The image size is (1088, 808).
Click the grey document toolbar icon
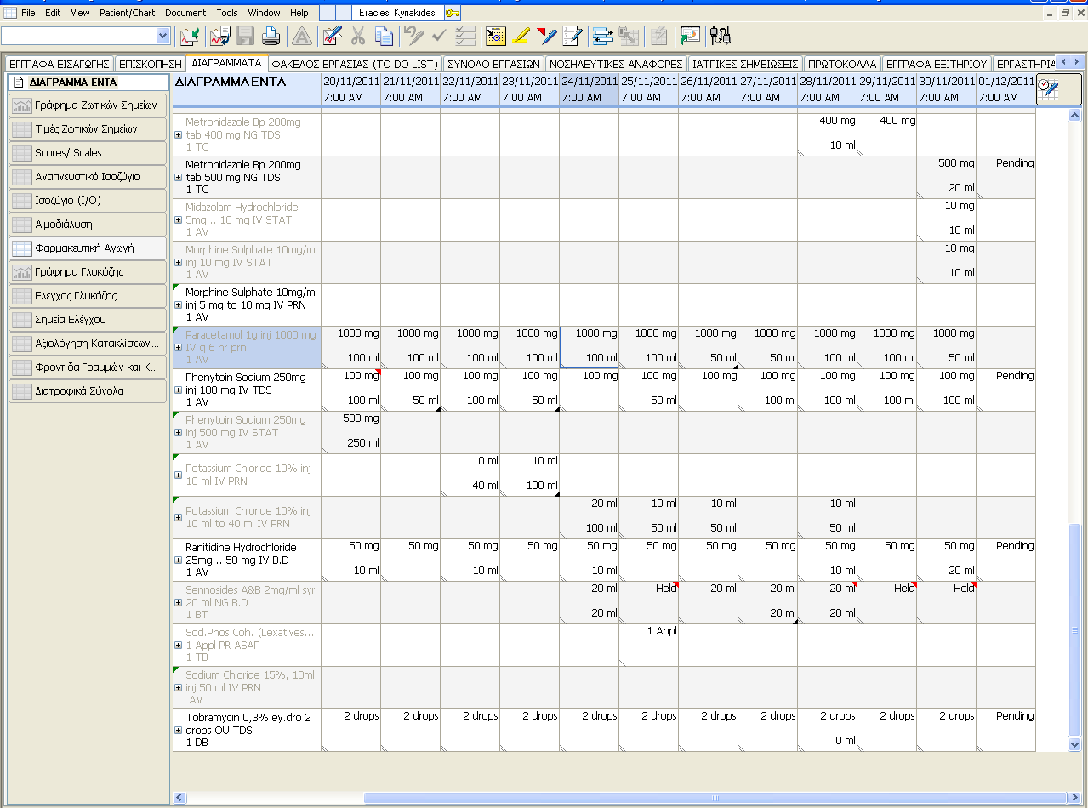tap(658, 36)
